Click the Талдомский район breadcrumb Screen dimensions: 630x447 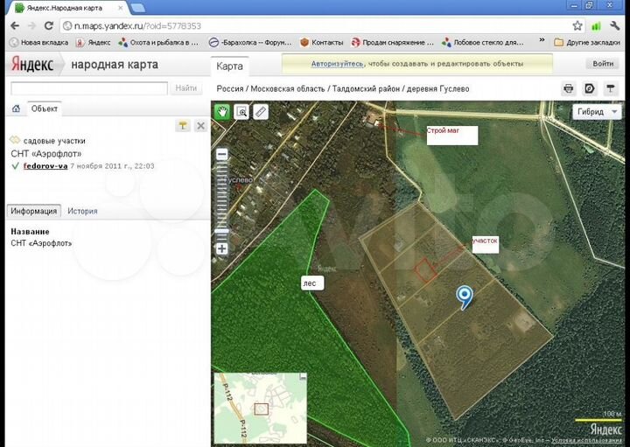click(366, 88)
